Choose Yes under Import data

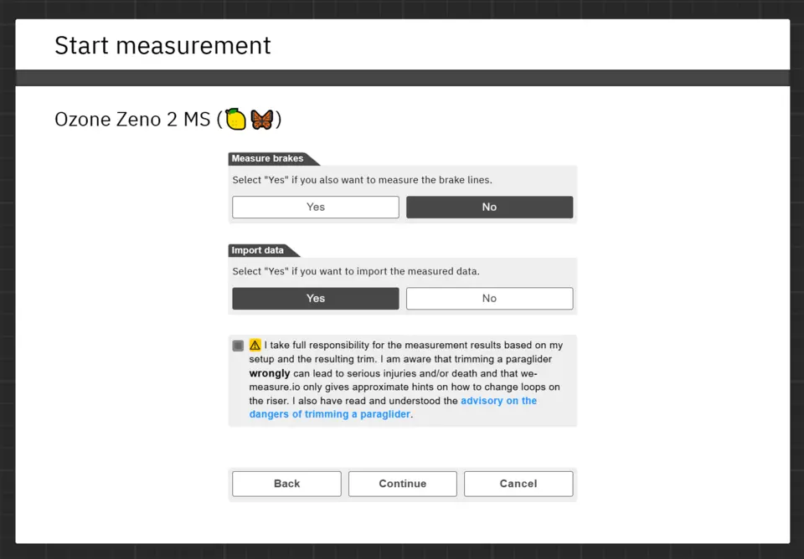click(x=316, y=298)
